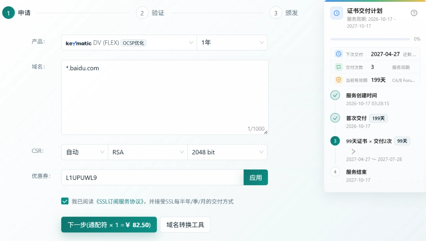Click the refresh icon next to 交付次数
Screen dimensions: 426x241
338,67
